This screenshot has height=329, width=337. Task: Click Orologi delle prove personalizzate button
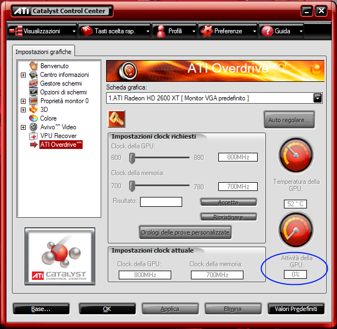click(185, 232)
